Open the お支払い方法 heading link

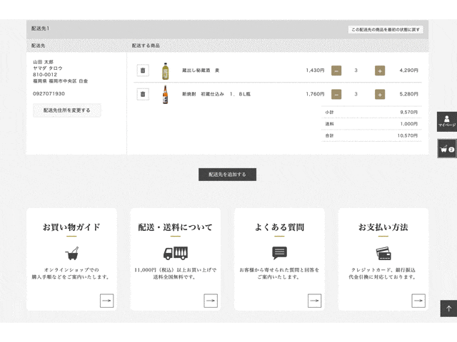pos(383,227)
